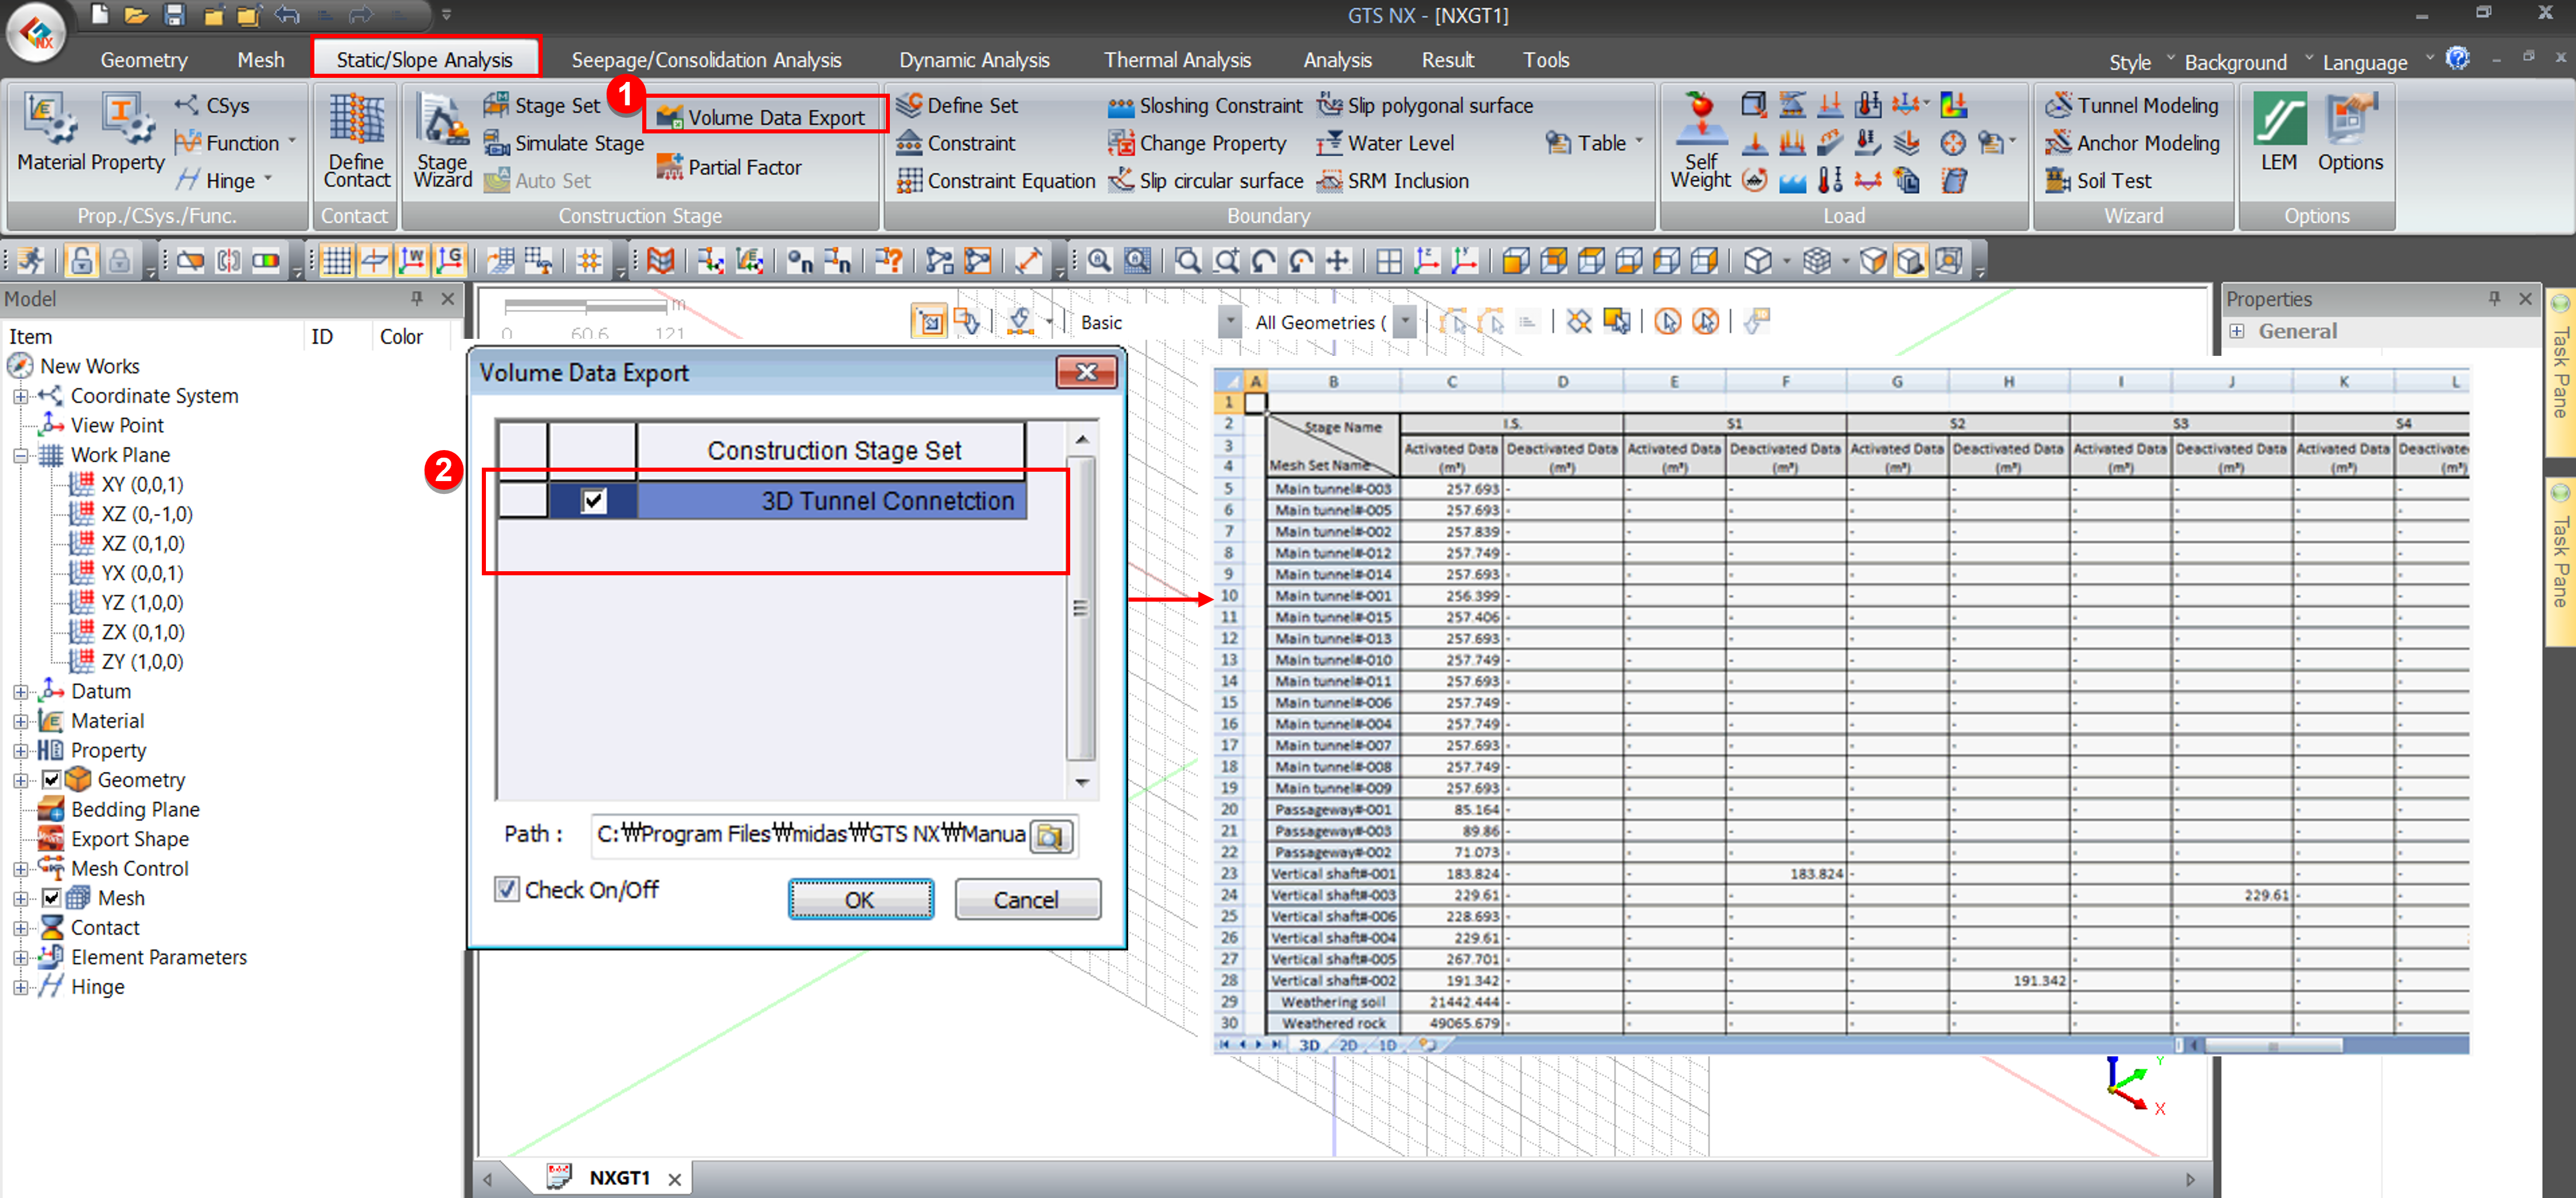Viewport: 2576px width, 1198px height.
Task: Open Language menu
Action: point(2364,62)
